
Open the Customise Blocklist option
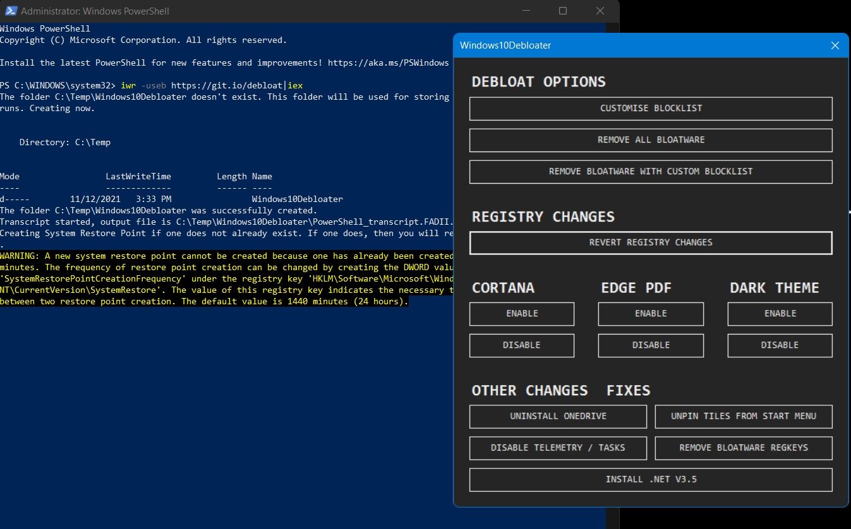coord(651,109)
